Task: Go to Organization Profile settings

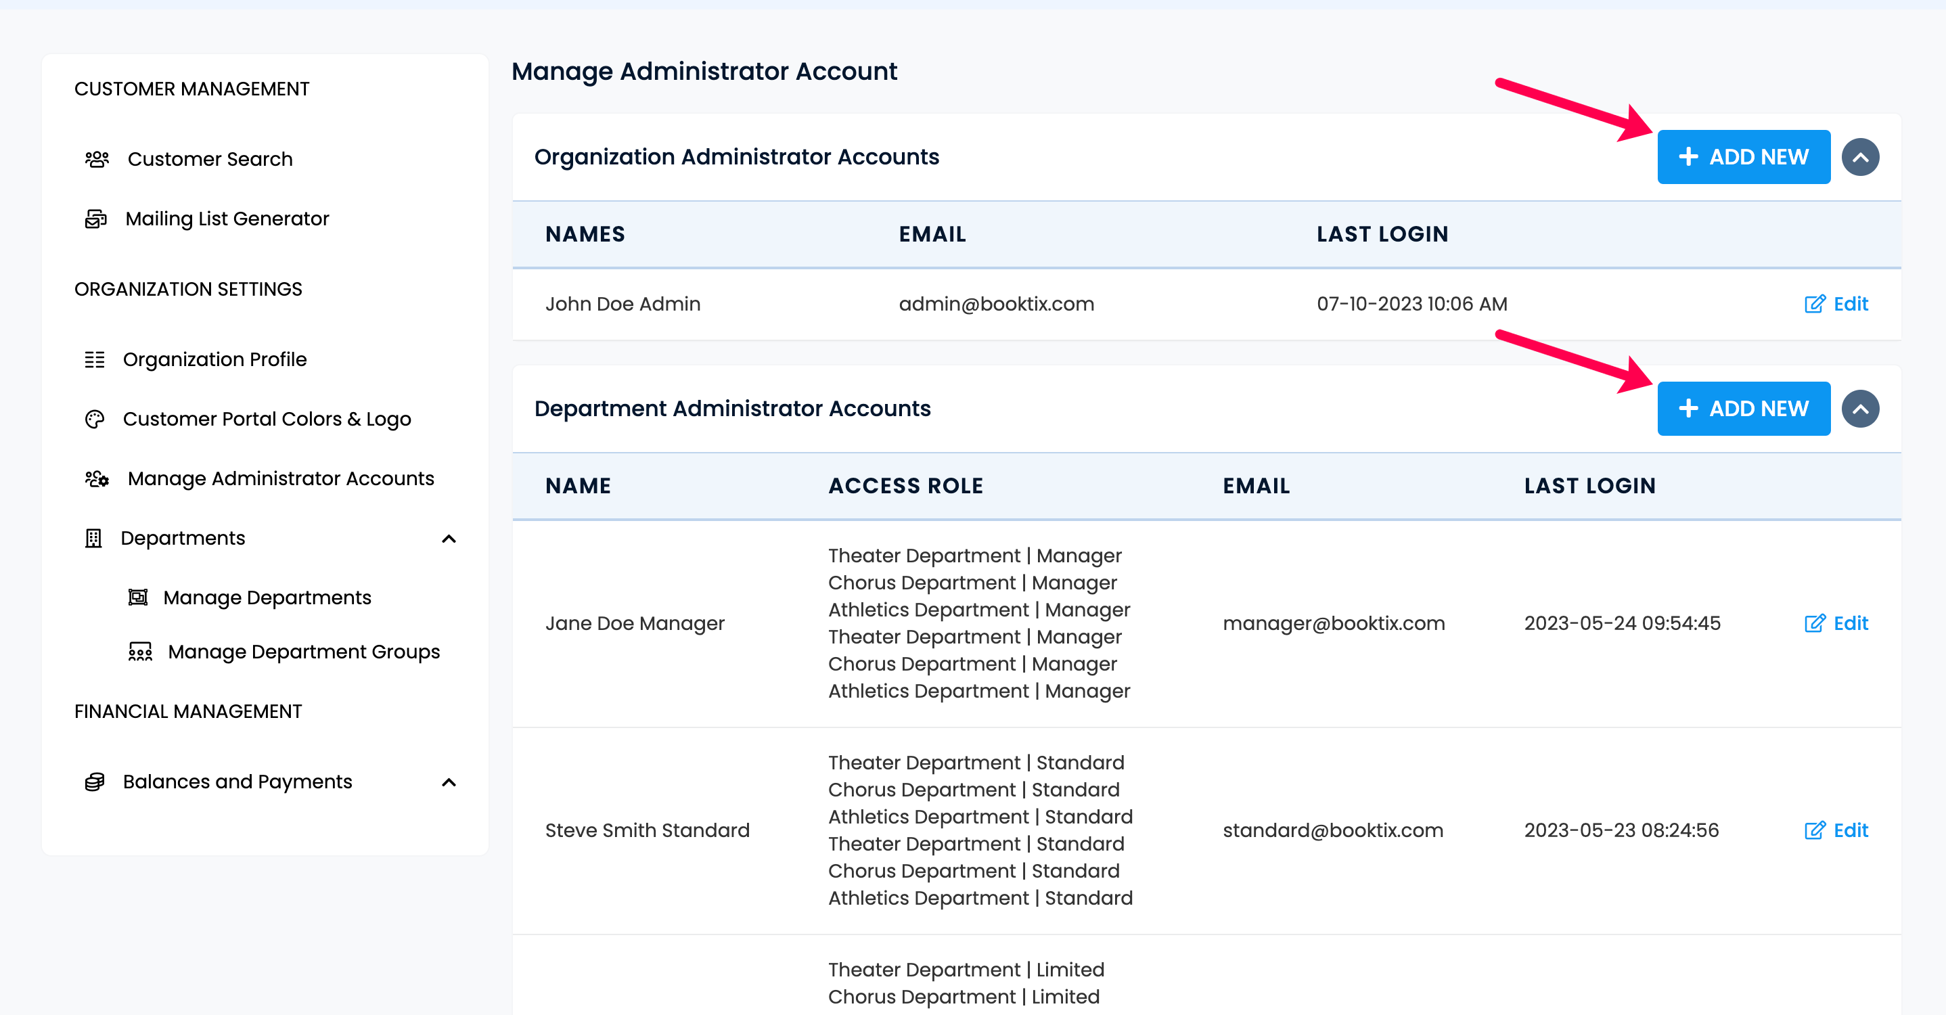Action: tap(214, 359)
